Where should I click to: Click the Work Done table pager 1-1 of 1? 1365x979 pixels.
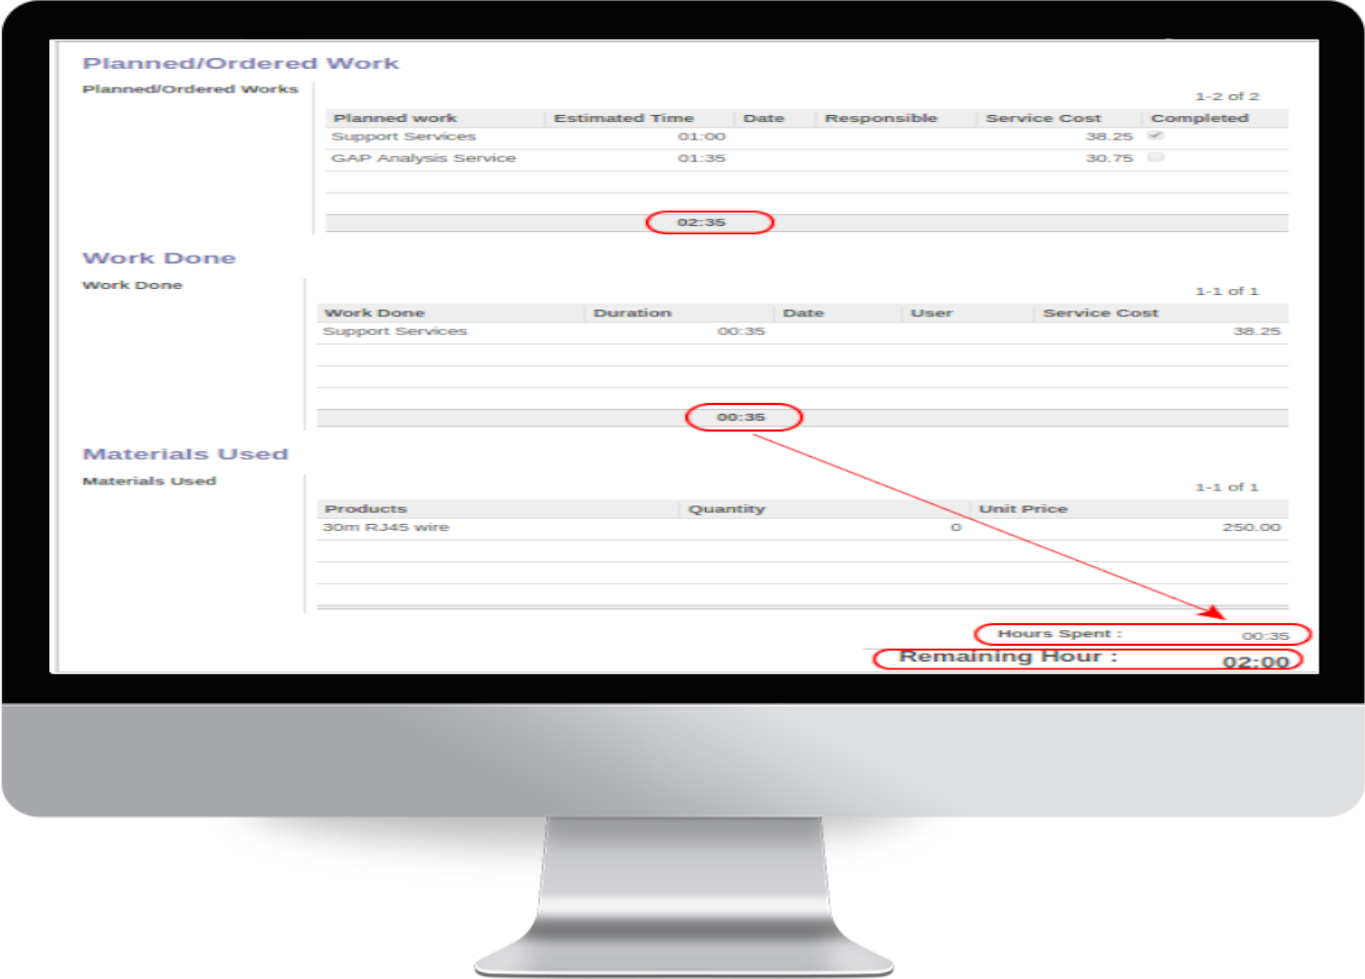(x=1227, y=291)
